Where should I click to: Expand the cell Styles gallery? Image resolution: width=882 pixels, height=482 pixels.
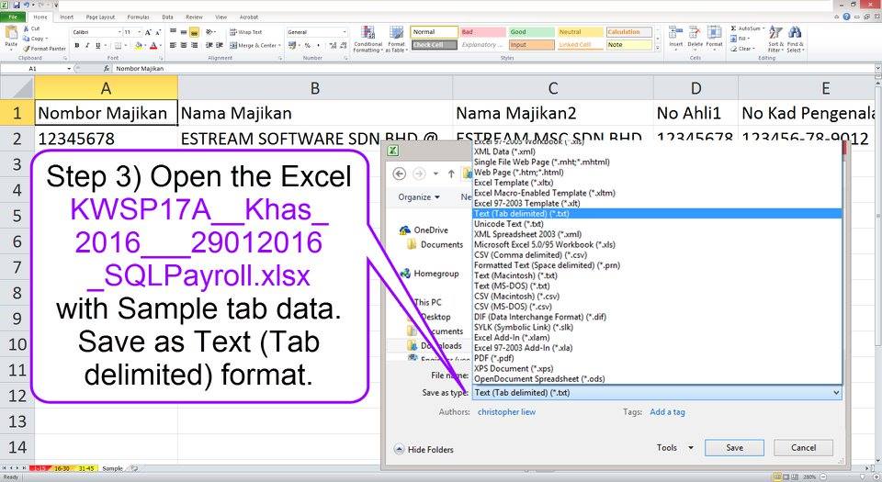pos(658,49)
